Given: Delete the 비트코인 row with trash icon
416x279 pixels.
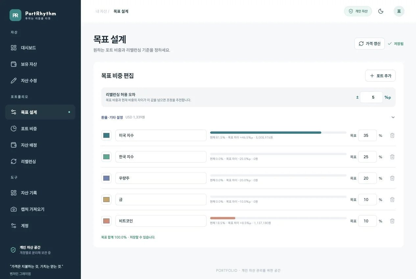Looking at the screenshot, I should click(392, 221).
